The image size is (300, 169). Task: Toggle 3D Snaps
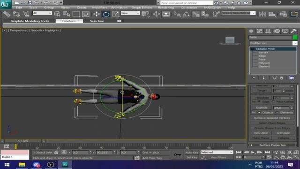[x=177, y=14]
